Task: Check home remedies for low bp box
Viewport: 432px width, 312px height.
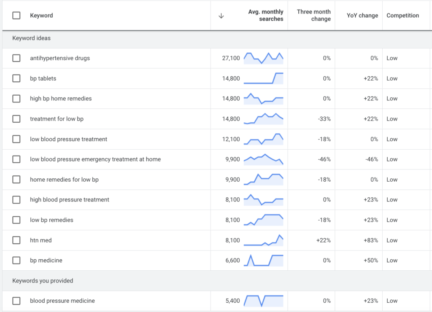Action: coord(16,180)
